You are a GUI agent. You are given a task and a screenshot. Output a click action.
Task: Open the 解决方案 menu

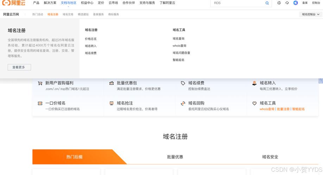(x=50, y=3)
